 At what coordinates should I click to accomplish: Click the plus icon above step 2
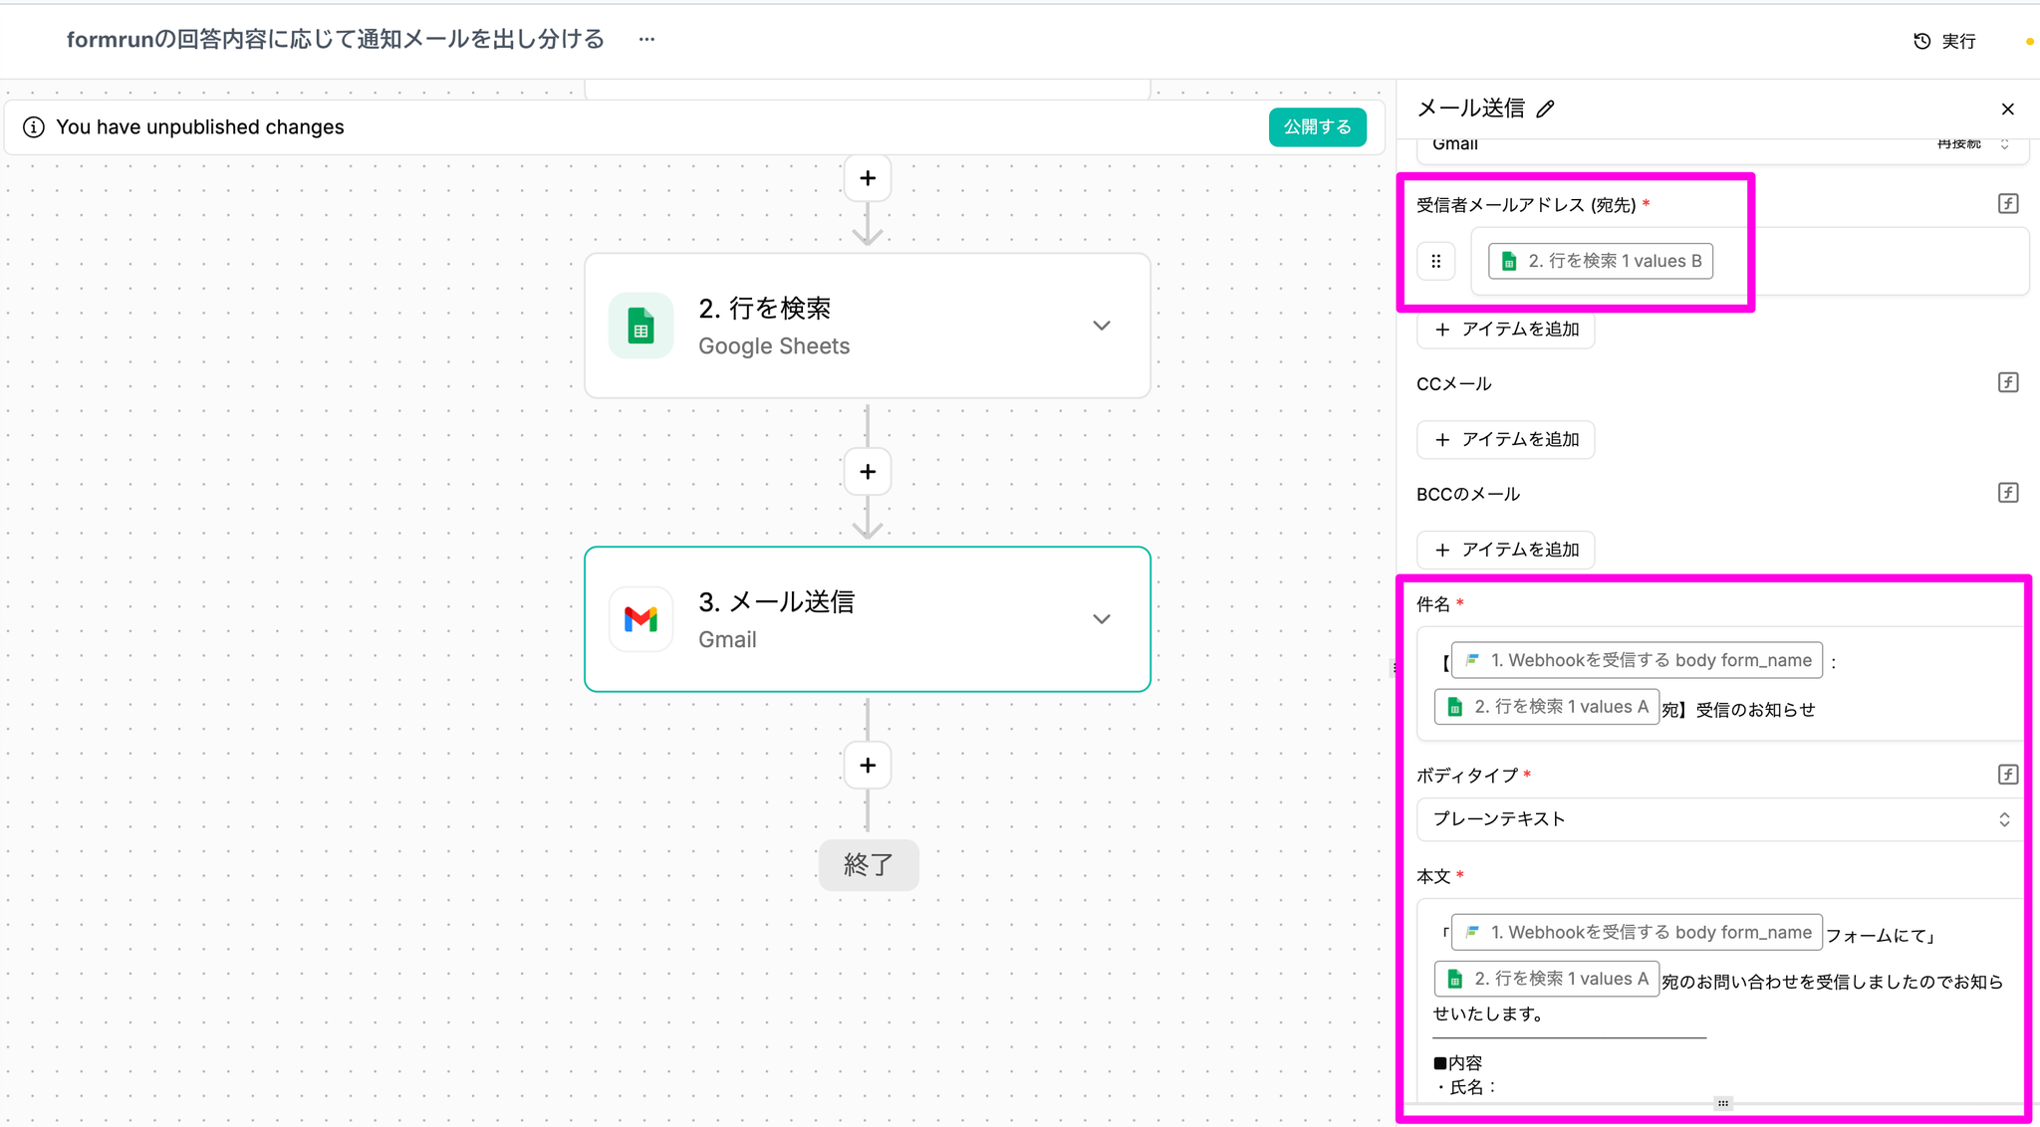(868, 178)
